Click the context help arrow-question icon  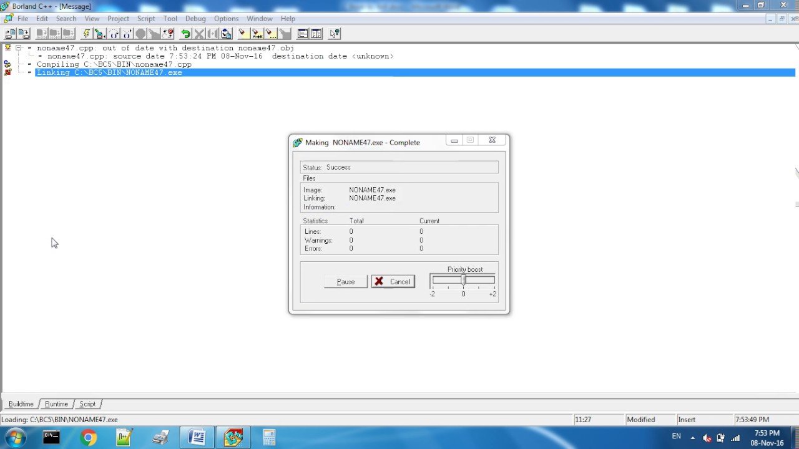pyautogui.click(x=335, y=34)
